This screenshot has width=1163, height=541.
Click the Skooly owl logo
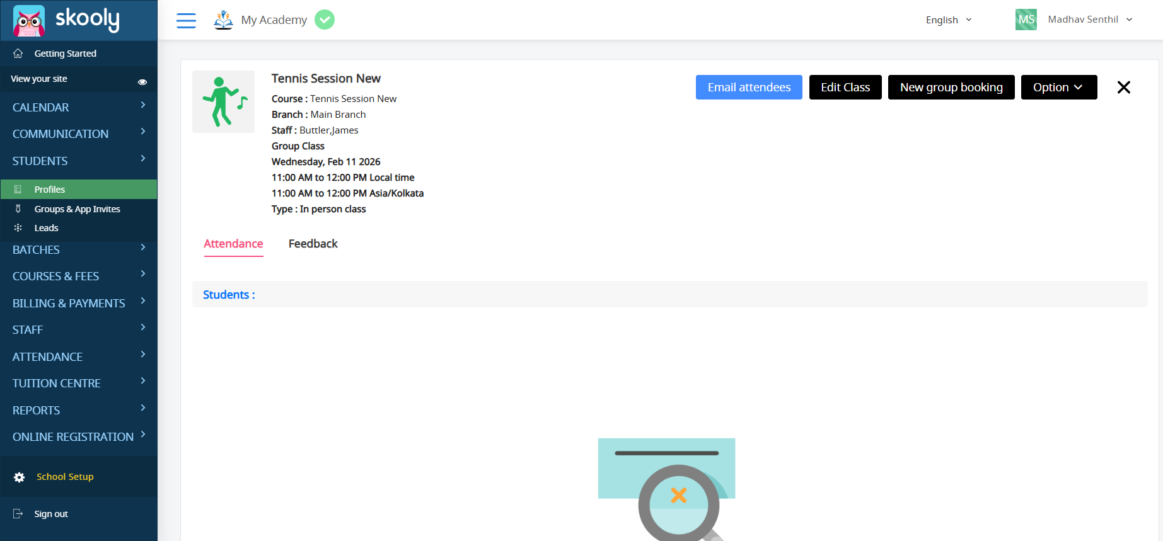(x=29, y=21)
